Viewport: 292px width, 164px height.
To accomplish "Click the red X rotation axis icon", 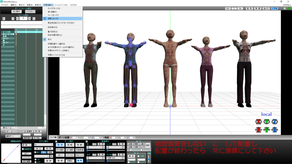I will click(x=258, y=121).
